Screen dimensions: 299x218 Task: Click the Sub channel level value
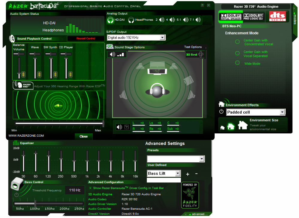(x=177, y=129)
